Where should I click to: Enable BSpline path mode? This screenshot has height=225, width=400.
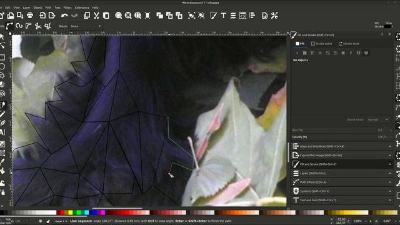point(28,26)
